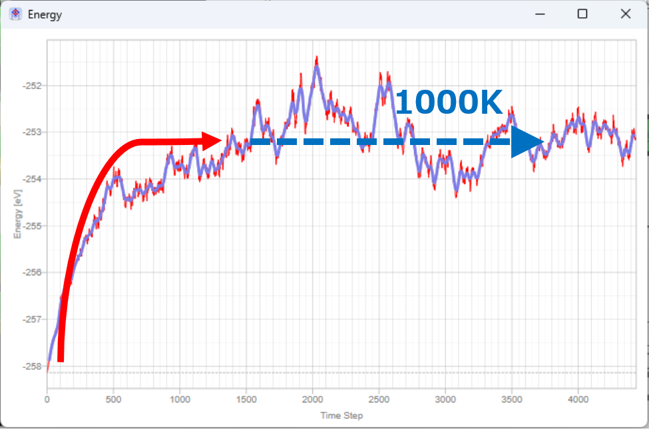Maximize the Energy window
Viewport: 649px width, 429px height.
[582, 14]
